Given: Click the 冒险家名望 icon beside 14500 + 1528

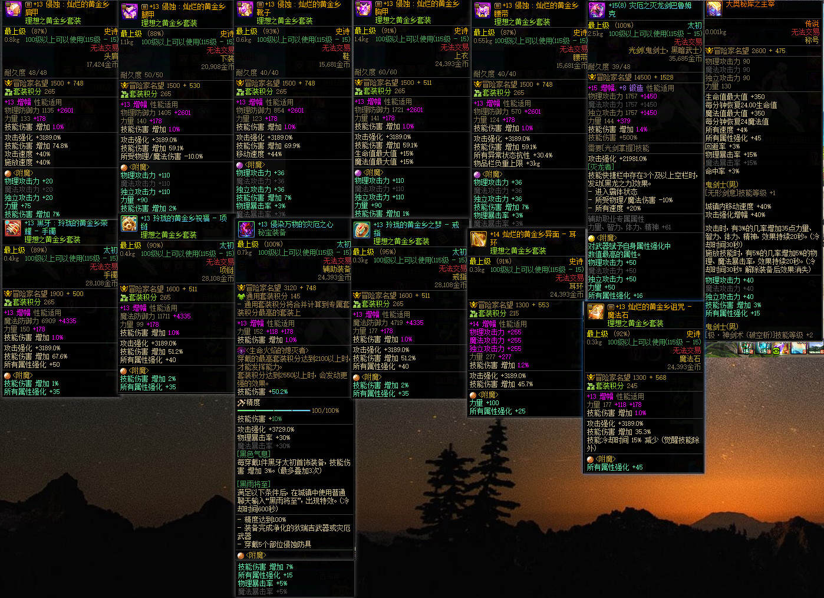Looking at the screenshot, I should point(592,77).
